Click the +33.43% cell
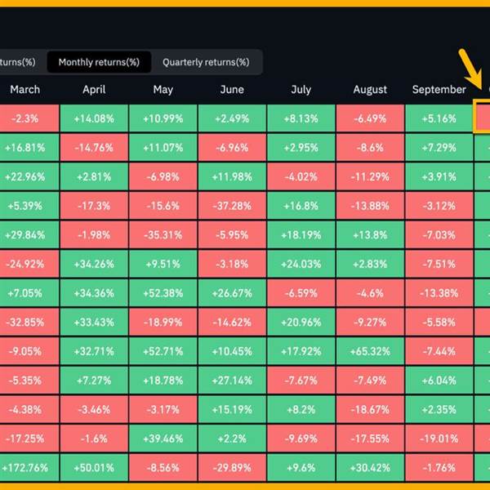490x490 pixels. tap(94, 322)
